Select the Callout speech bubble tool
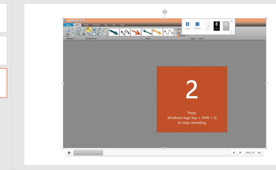 (x=84, y=29)
